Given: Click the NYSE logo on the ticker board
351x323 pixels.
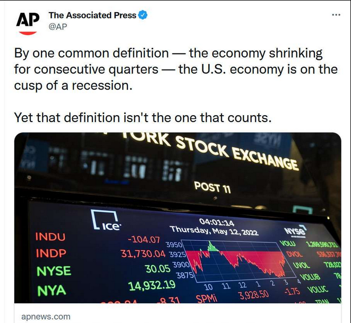Looking at the screenshot, I should click(x=295, y=231).
